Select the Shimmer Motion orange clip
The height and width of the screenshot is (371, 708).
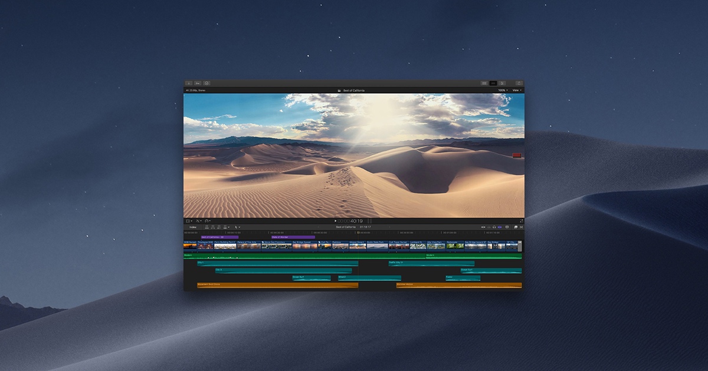pyautogui.click(x=459, y=286)
